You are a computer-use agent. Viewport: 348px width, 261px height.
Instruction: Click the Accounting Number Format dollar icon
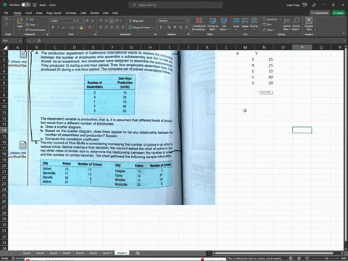click(161, 28)
